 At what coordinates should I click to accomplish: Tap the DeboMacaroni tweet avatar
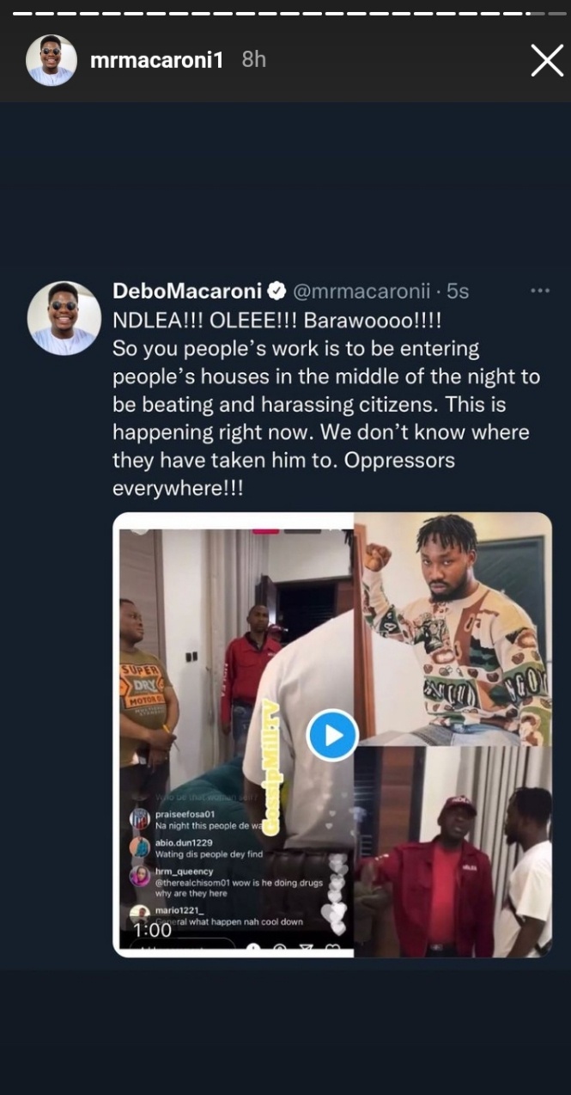[64, 318]
